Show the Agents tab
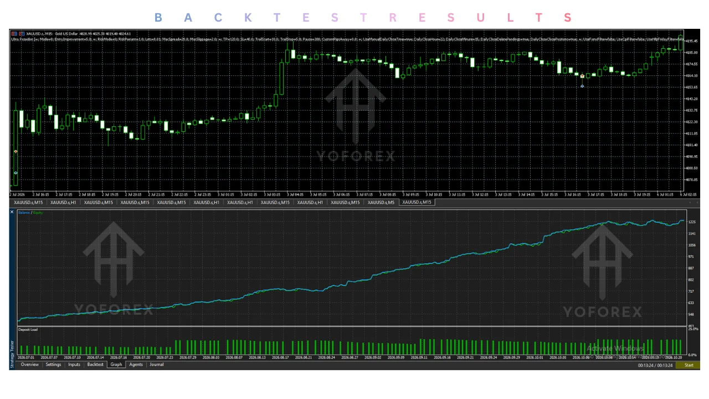709x399 pixels. (136, 365)
